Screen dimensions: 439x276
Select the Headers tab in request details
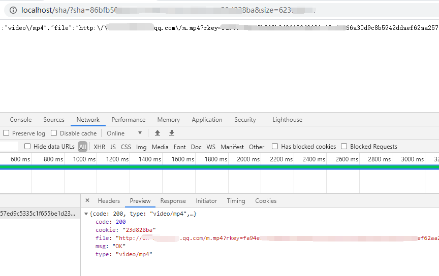[x=109, y=201]
